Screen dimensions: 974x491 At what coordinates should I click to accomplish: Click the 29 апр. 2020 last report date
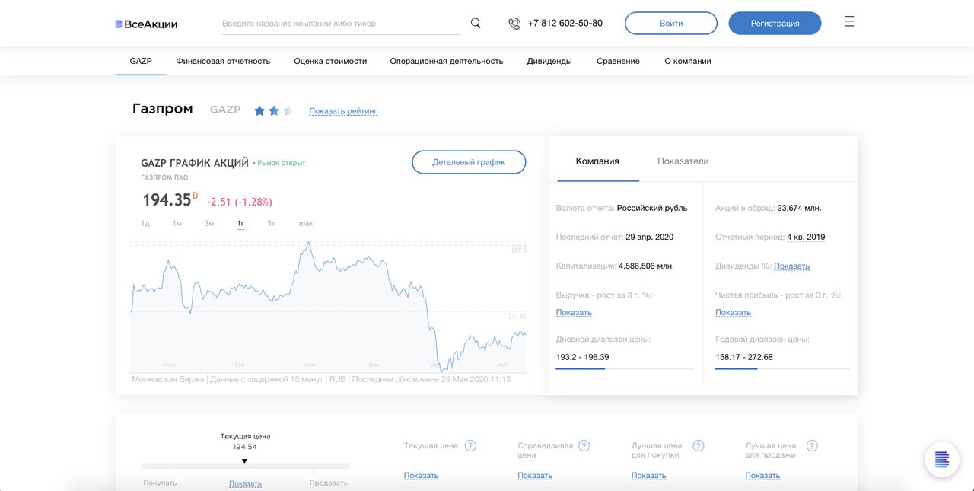(650, 237)
